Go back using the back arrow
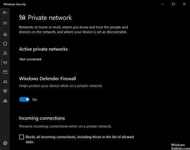The height and width of the screenshot is (150, 190). click(5, 12)
